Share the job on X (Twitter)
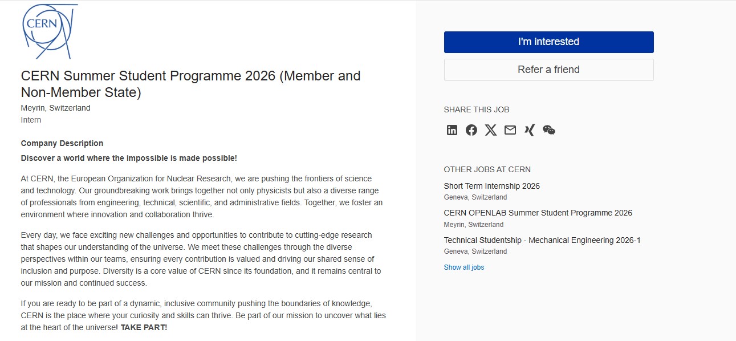The height and width of the screenshot is (341, 736). coord(491,130)
